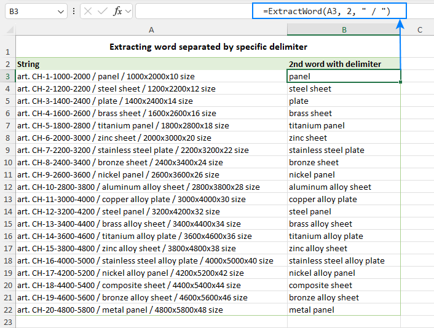Click the Select All corner triangle
434x328 pixels.
(x=10, y=29)
